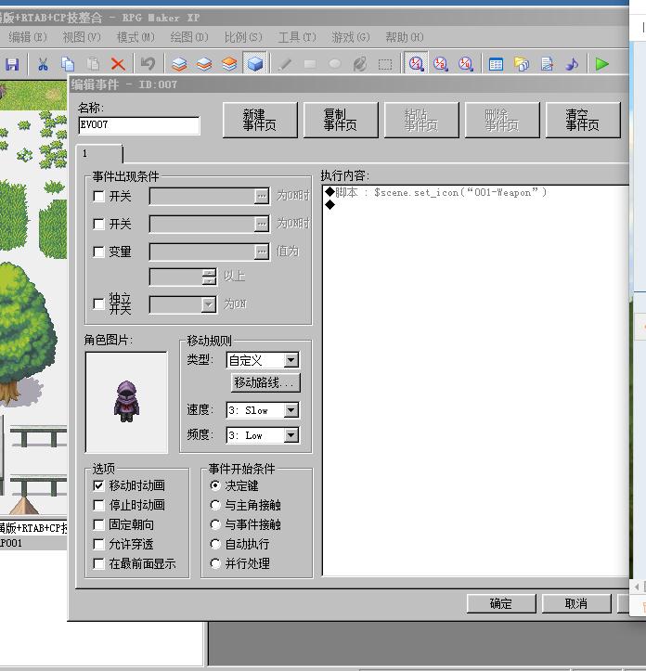The height and width of the screenshot is (671, 646).
Task: Click the Undo arrow icon
Action: (148, 64)
